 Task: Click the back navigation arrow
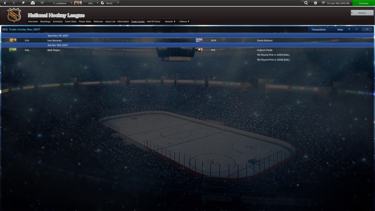[5, 3]
